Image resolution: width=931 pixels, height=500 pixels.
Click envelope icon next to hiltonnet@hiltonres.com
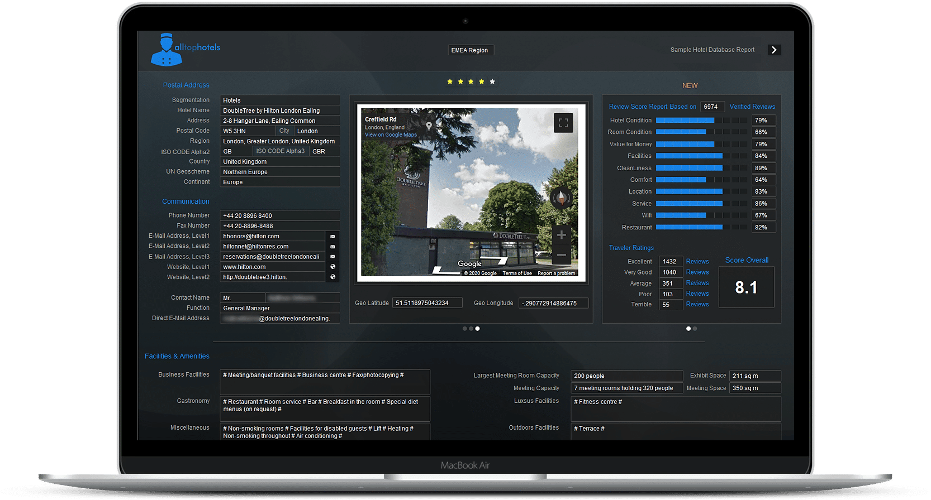pyautogui.click(x=332, y=247)
